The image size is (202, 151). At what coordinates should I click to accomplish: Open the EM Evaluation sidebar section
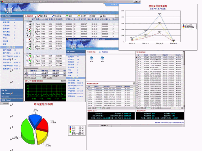12,93
